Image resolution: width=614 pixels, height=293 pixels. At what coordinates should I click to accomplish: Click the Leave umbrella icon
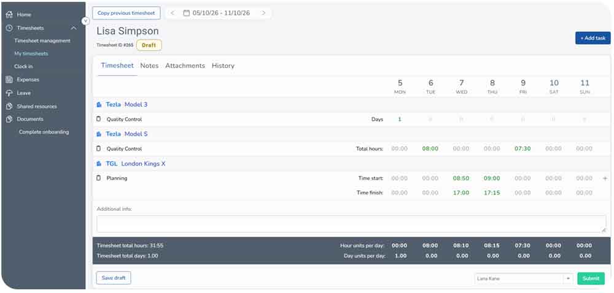point(9,93)
